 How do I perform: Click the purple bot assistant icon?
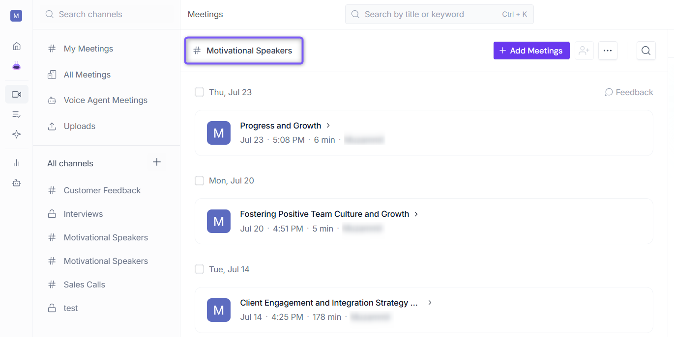17,66
